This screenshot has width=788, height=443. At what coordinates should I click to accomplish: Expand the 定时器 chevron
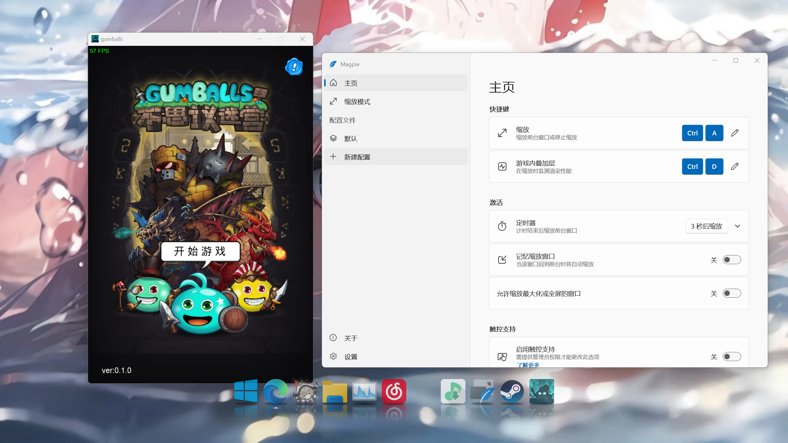(x=738, y=226)
